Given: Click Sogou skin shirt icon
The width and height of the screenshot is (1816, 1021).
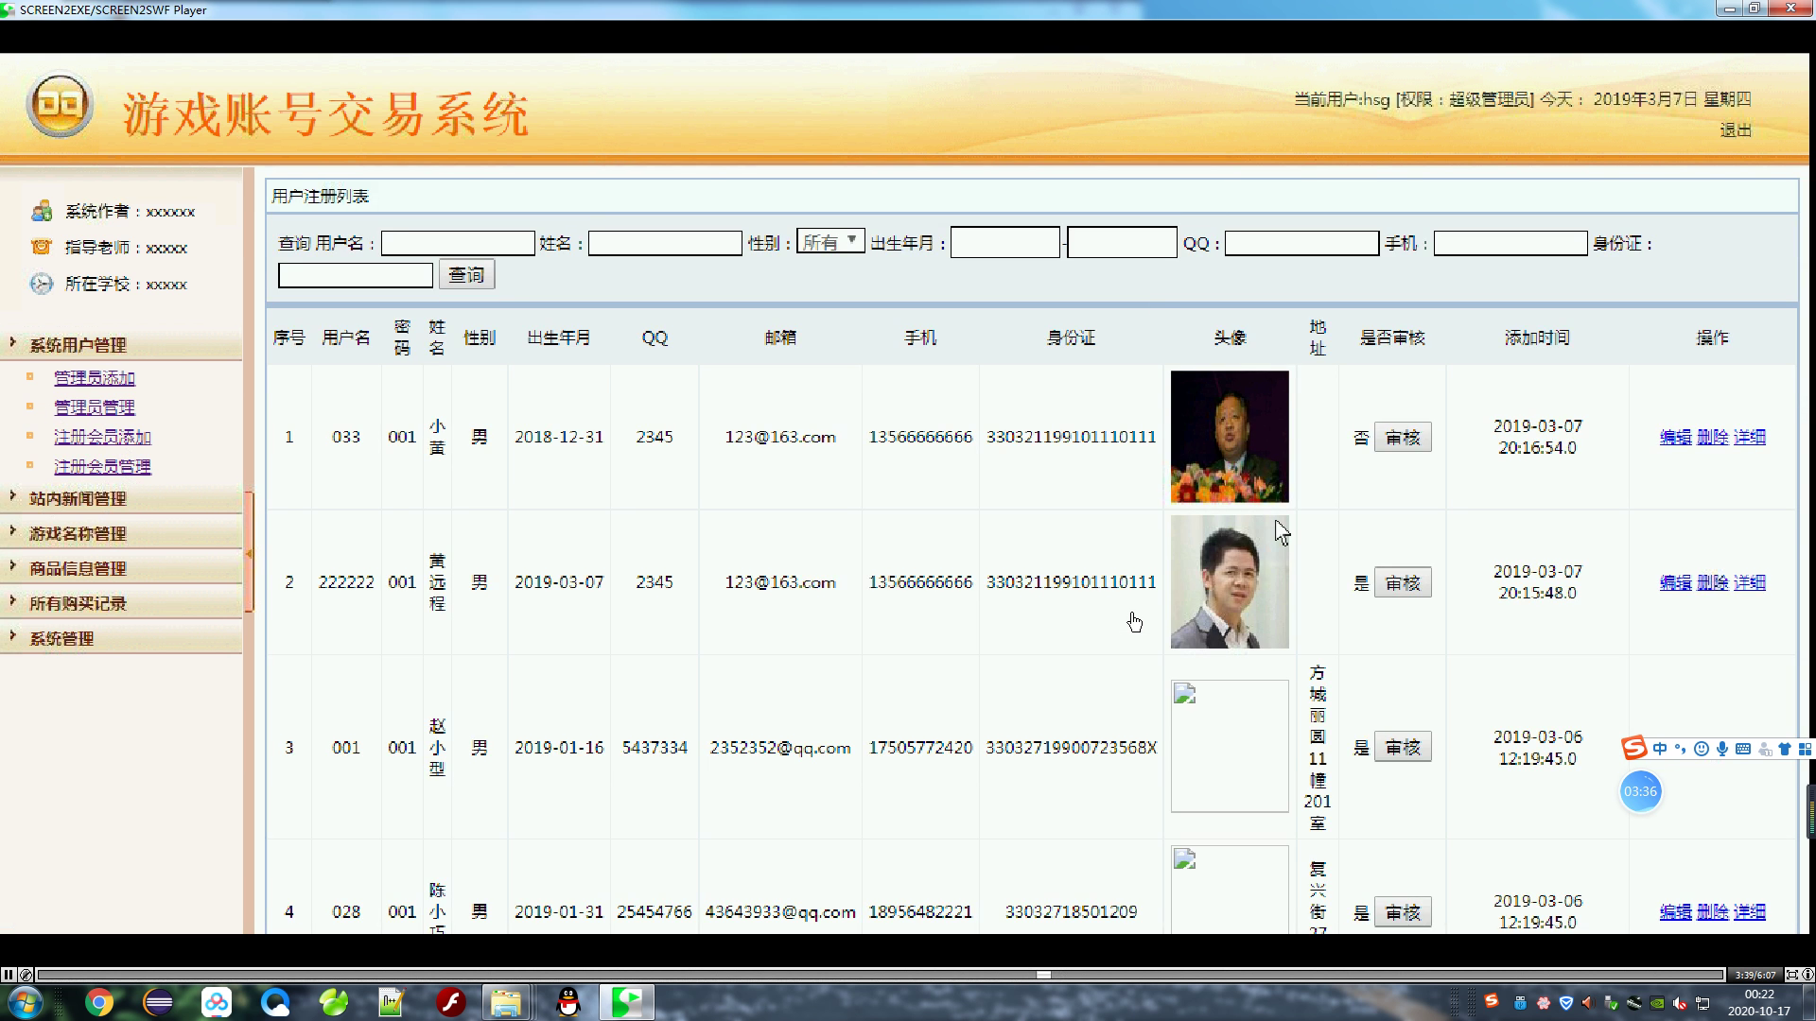Looking at the screenshot, I should (1785, 749).
